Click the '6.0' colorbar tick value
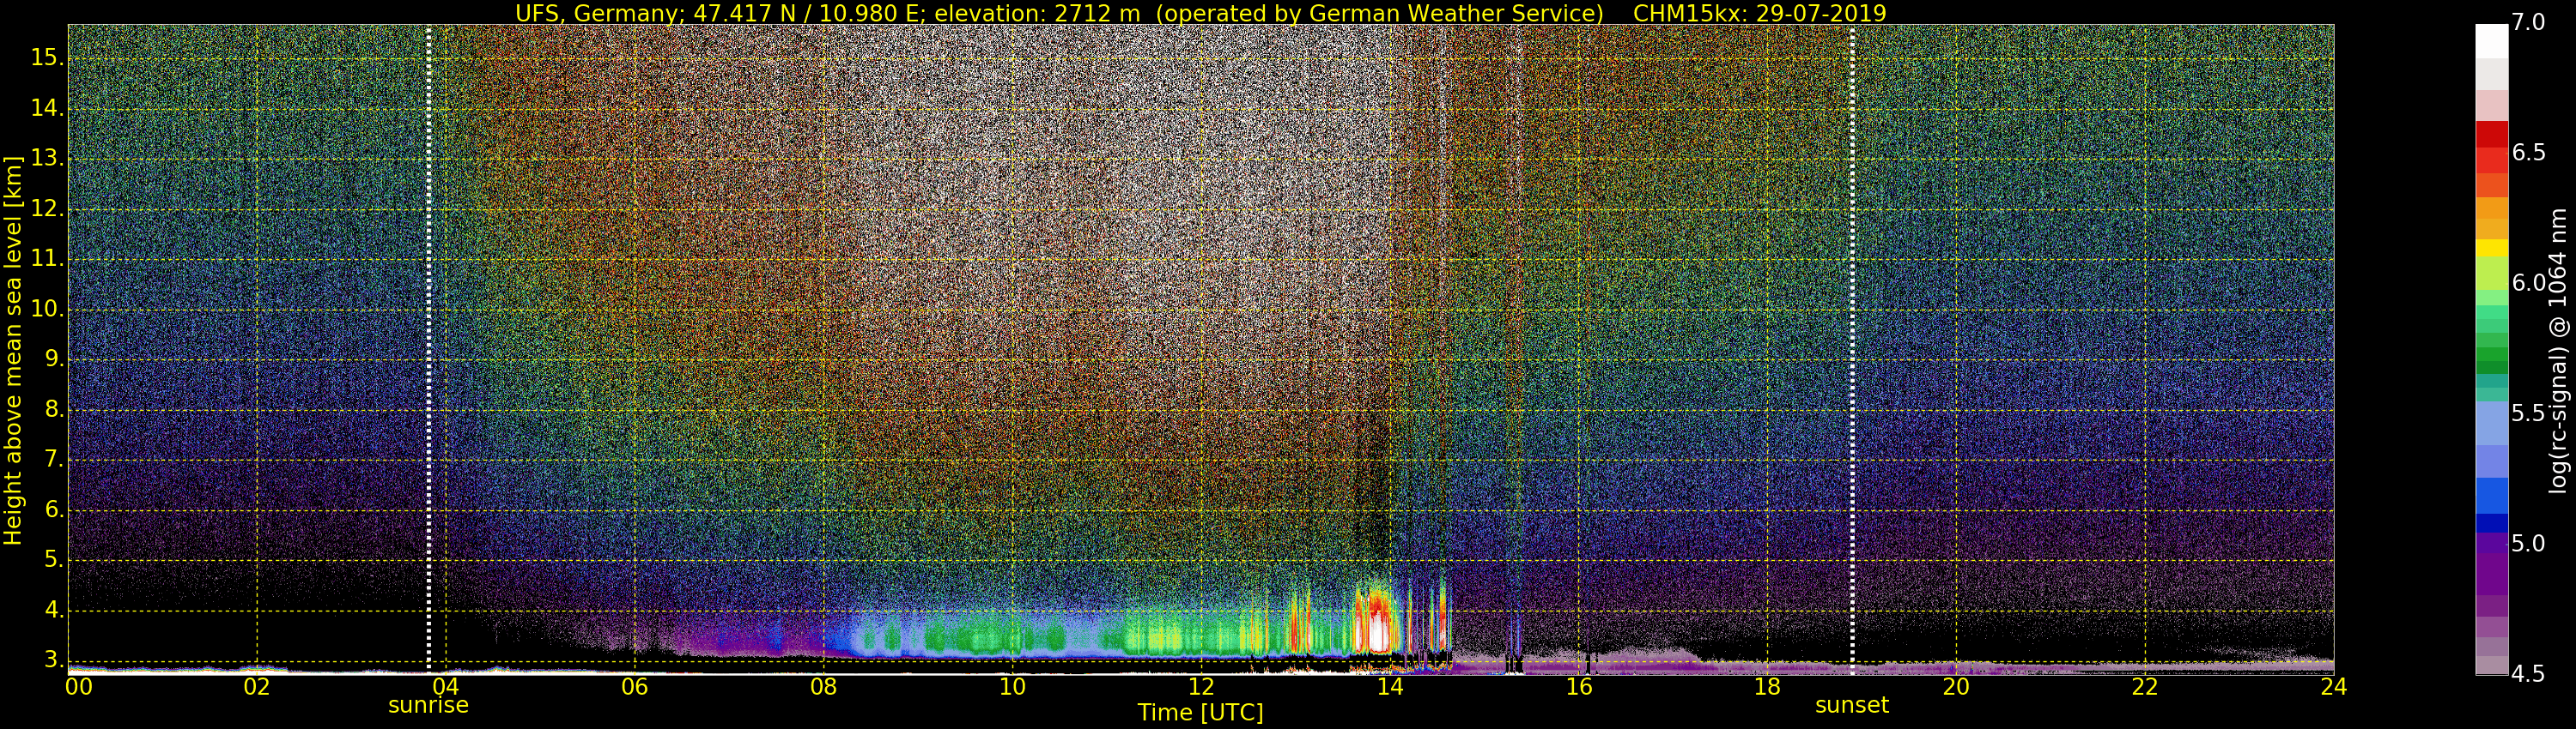Viewport: 2576px width, 729px height. [x=2530, y=283]
